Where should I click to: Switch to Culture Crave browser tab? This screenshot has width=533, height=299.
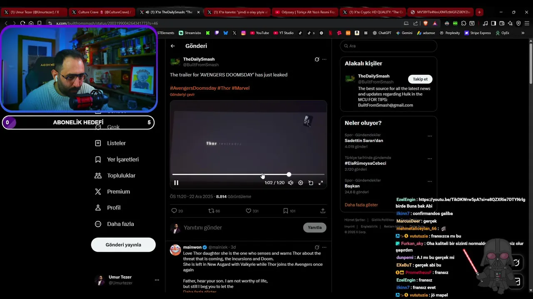click(102, 12)
